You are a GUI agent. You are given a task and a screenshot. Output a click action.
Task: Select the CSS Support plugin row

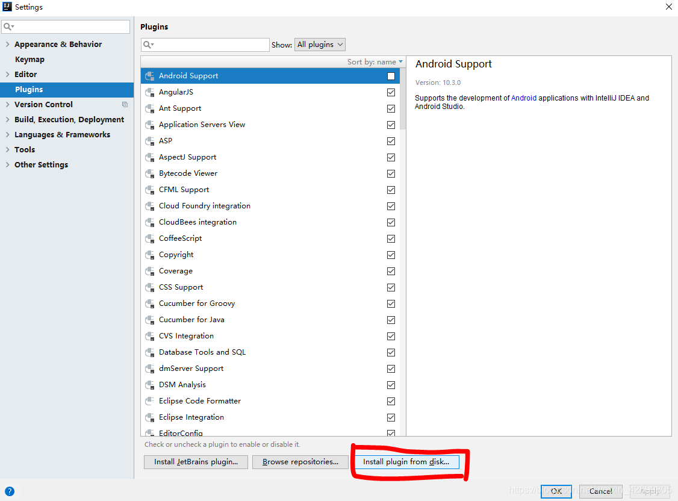pyautogui.click(x=270, y=287)
